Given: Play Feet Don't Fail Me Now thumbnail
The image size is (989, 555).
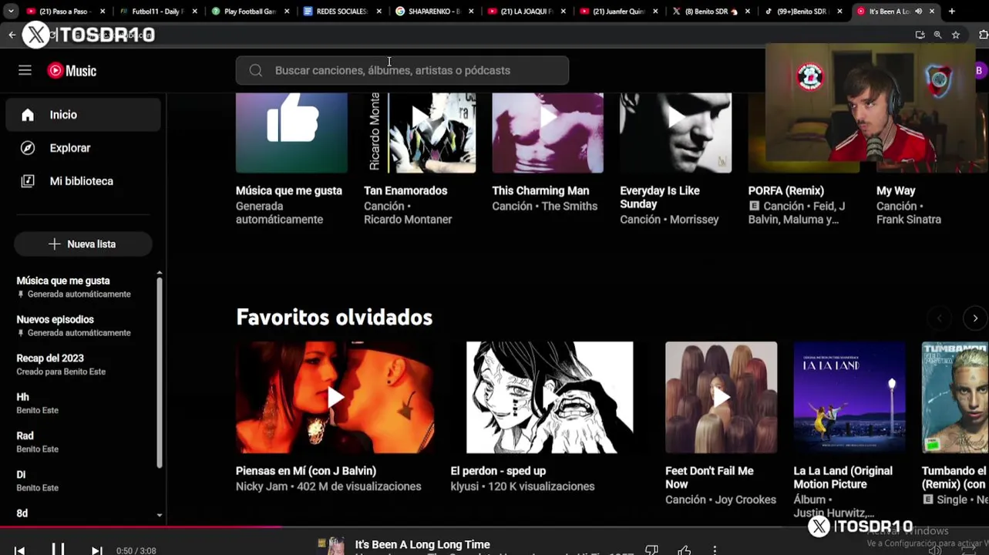Looking at the screenshot, I should click(x=722, y=398).
